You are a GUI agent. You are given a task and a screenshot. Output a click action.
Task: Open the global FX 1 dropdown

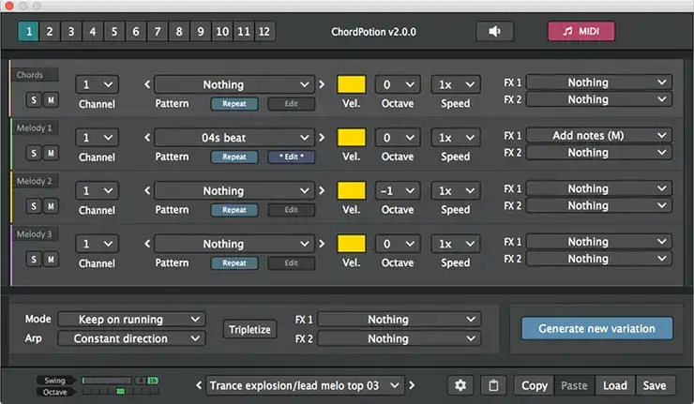(400, 319)
